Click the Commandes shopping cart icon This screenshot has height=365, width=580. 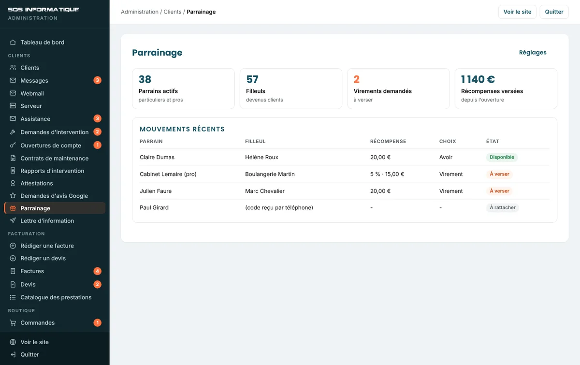[13, 322]
